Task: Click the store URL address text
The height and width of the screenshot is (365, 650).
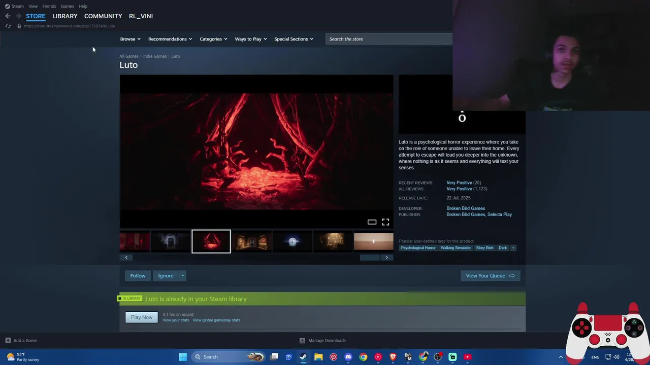Action: (x=70, y=26)
